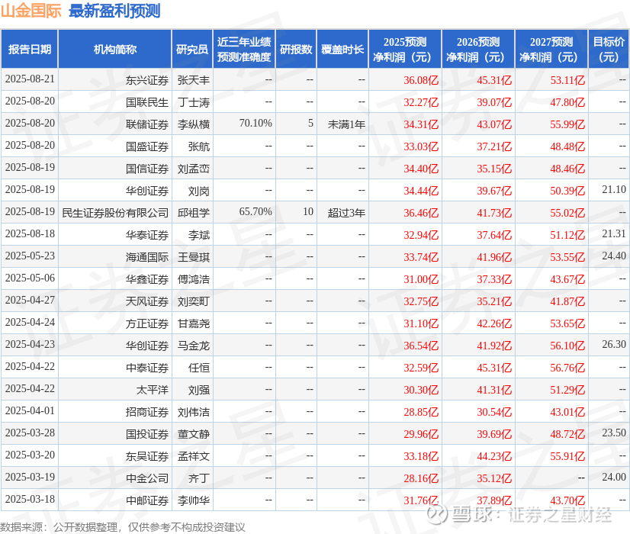The width and height of the screenshot is (630, 534).
Task: Click analyst name 王曼琪
Action: (194, 257)
